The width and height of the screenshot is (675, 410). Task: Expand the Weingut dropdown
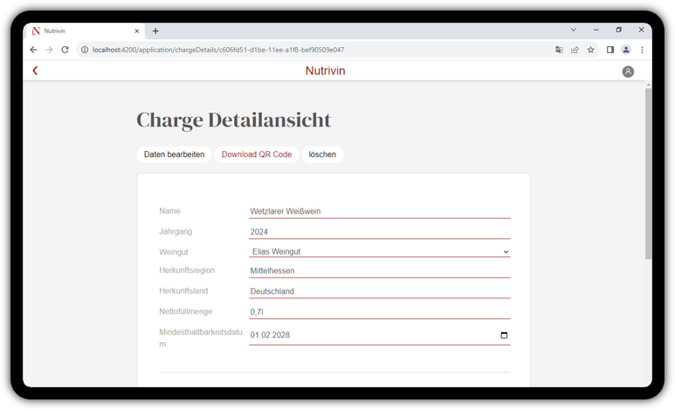click(379, 251)
